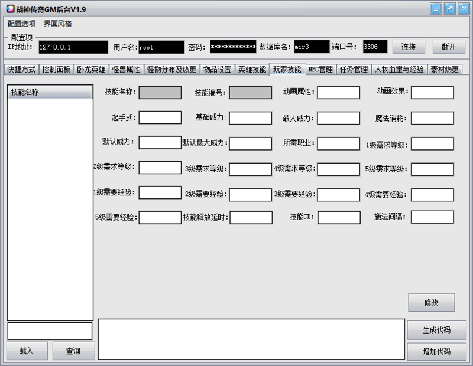Click the 修改 button to modify skill
Viewport: 473px width, 366px height.
(x=431, y=302)
